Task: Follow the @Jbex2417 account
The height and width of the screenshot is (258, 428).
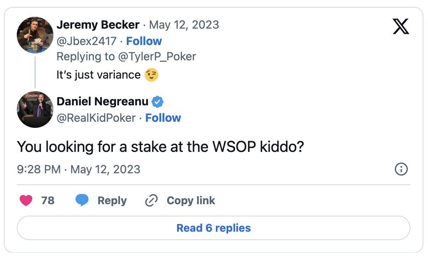Action: pyautogui.click(x=144, y=41)
